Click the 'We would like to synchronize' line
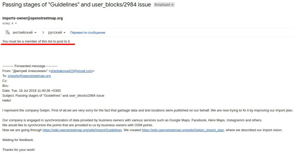Screen dimensions: 294x155 click(x=78, y=125)
